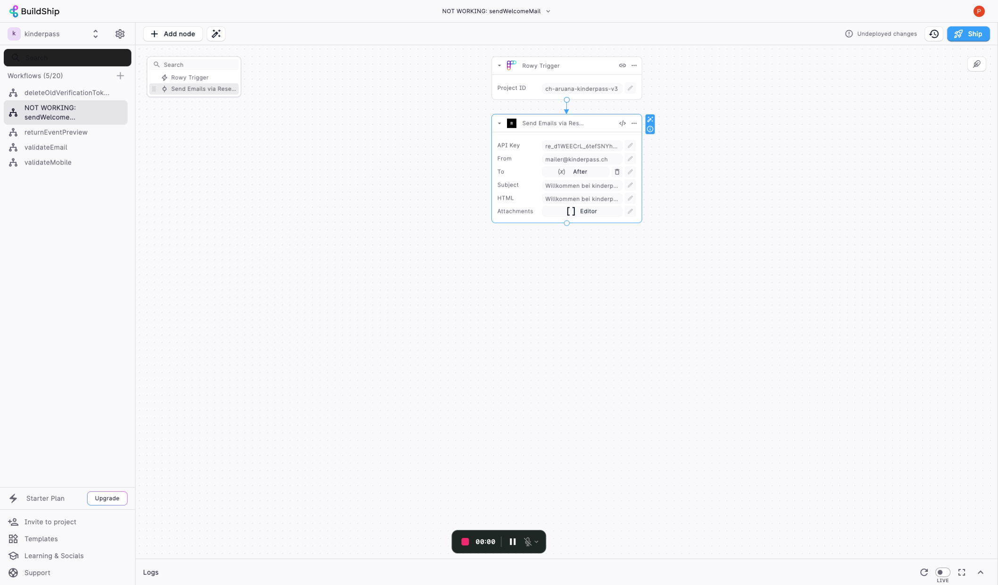Click the Add node button
The width and height of the screenshot is (998, 585).
pyautogui.click(x=172, y=34)
